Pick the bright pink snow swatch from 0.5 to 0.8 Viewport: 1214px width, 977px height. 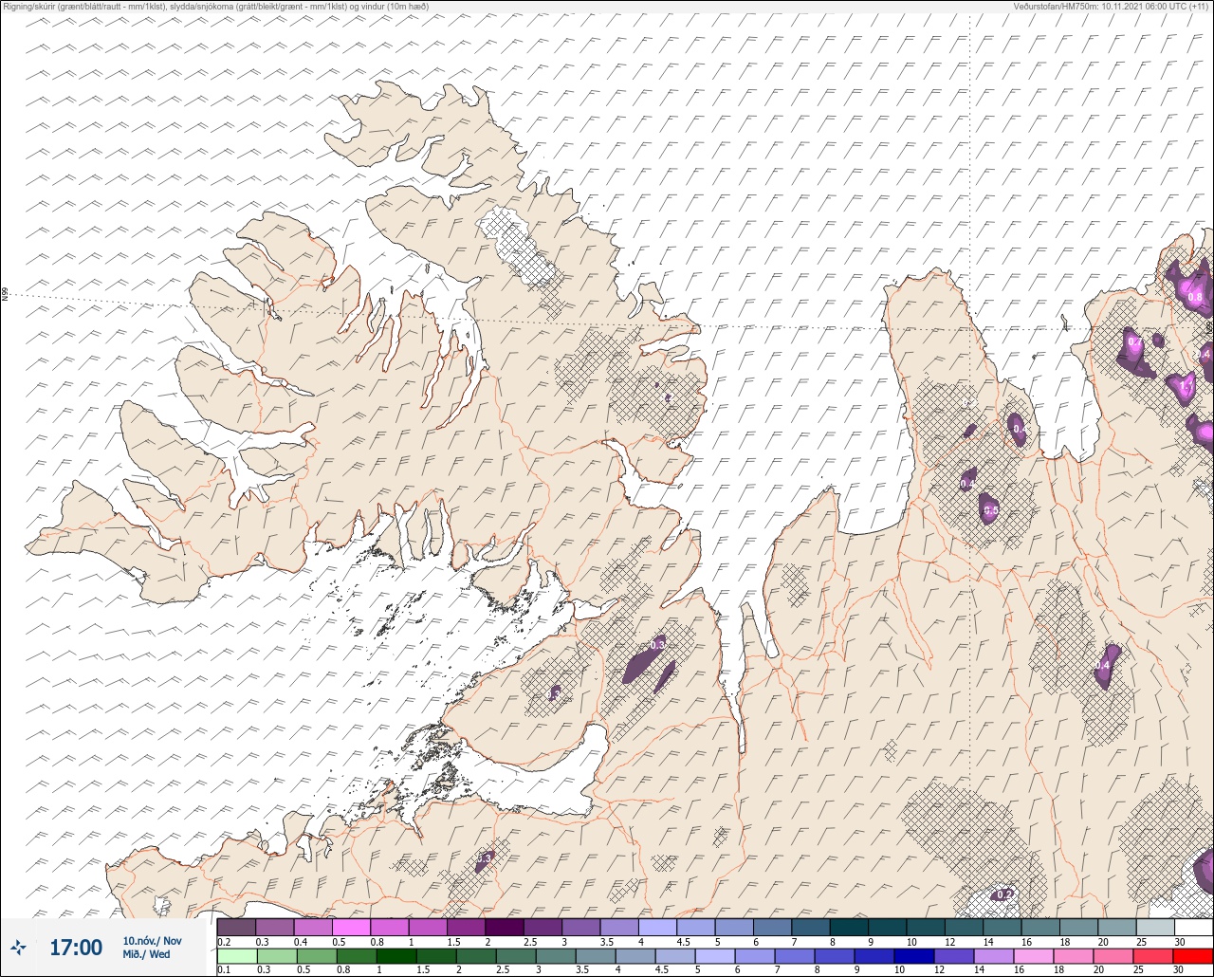tap(351, 927)
